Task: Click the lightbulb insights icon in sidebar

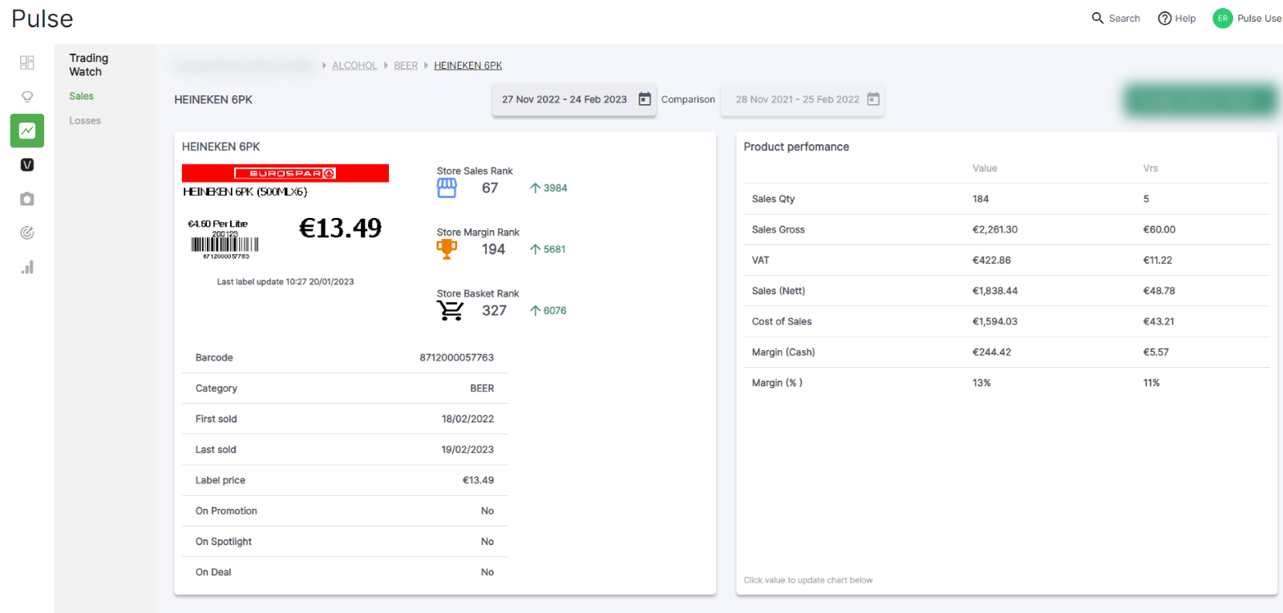Action: click(x=27, y=97)
